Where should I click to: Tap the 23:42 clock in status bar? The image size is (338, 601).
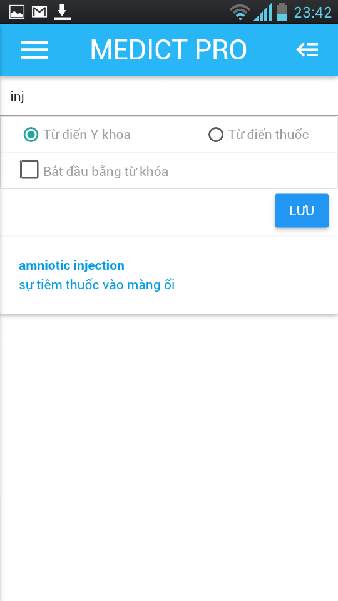coord(313,13)
